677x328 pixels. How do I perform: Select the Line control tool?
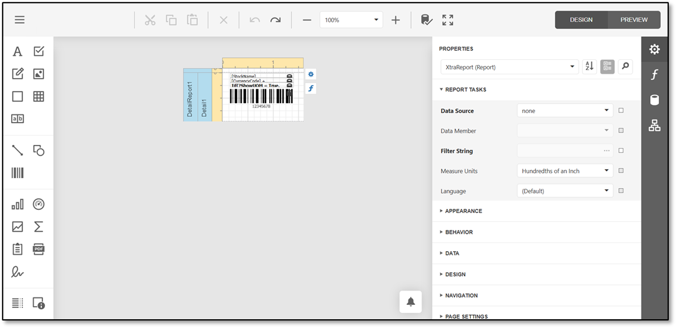pyautogui.click(x=17, y=151)
